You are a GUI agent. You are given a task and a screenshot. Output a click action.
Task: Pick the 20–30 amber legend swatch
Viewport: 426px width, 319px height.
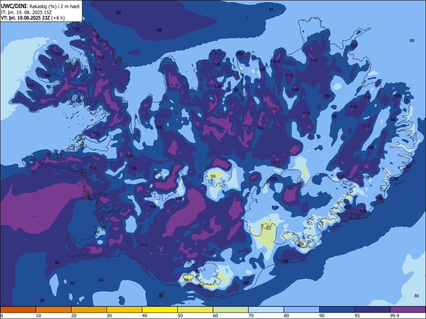click(89, 310)
